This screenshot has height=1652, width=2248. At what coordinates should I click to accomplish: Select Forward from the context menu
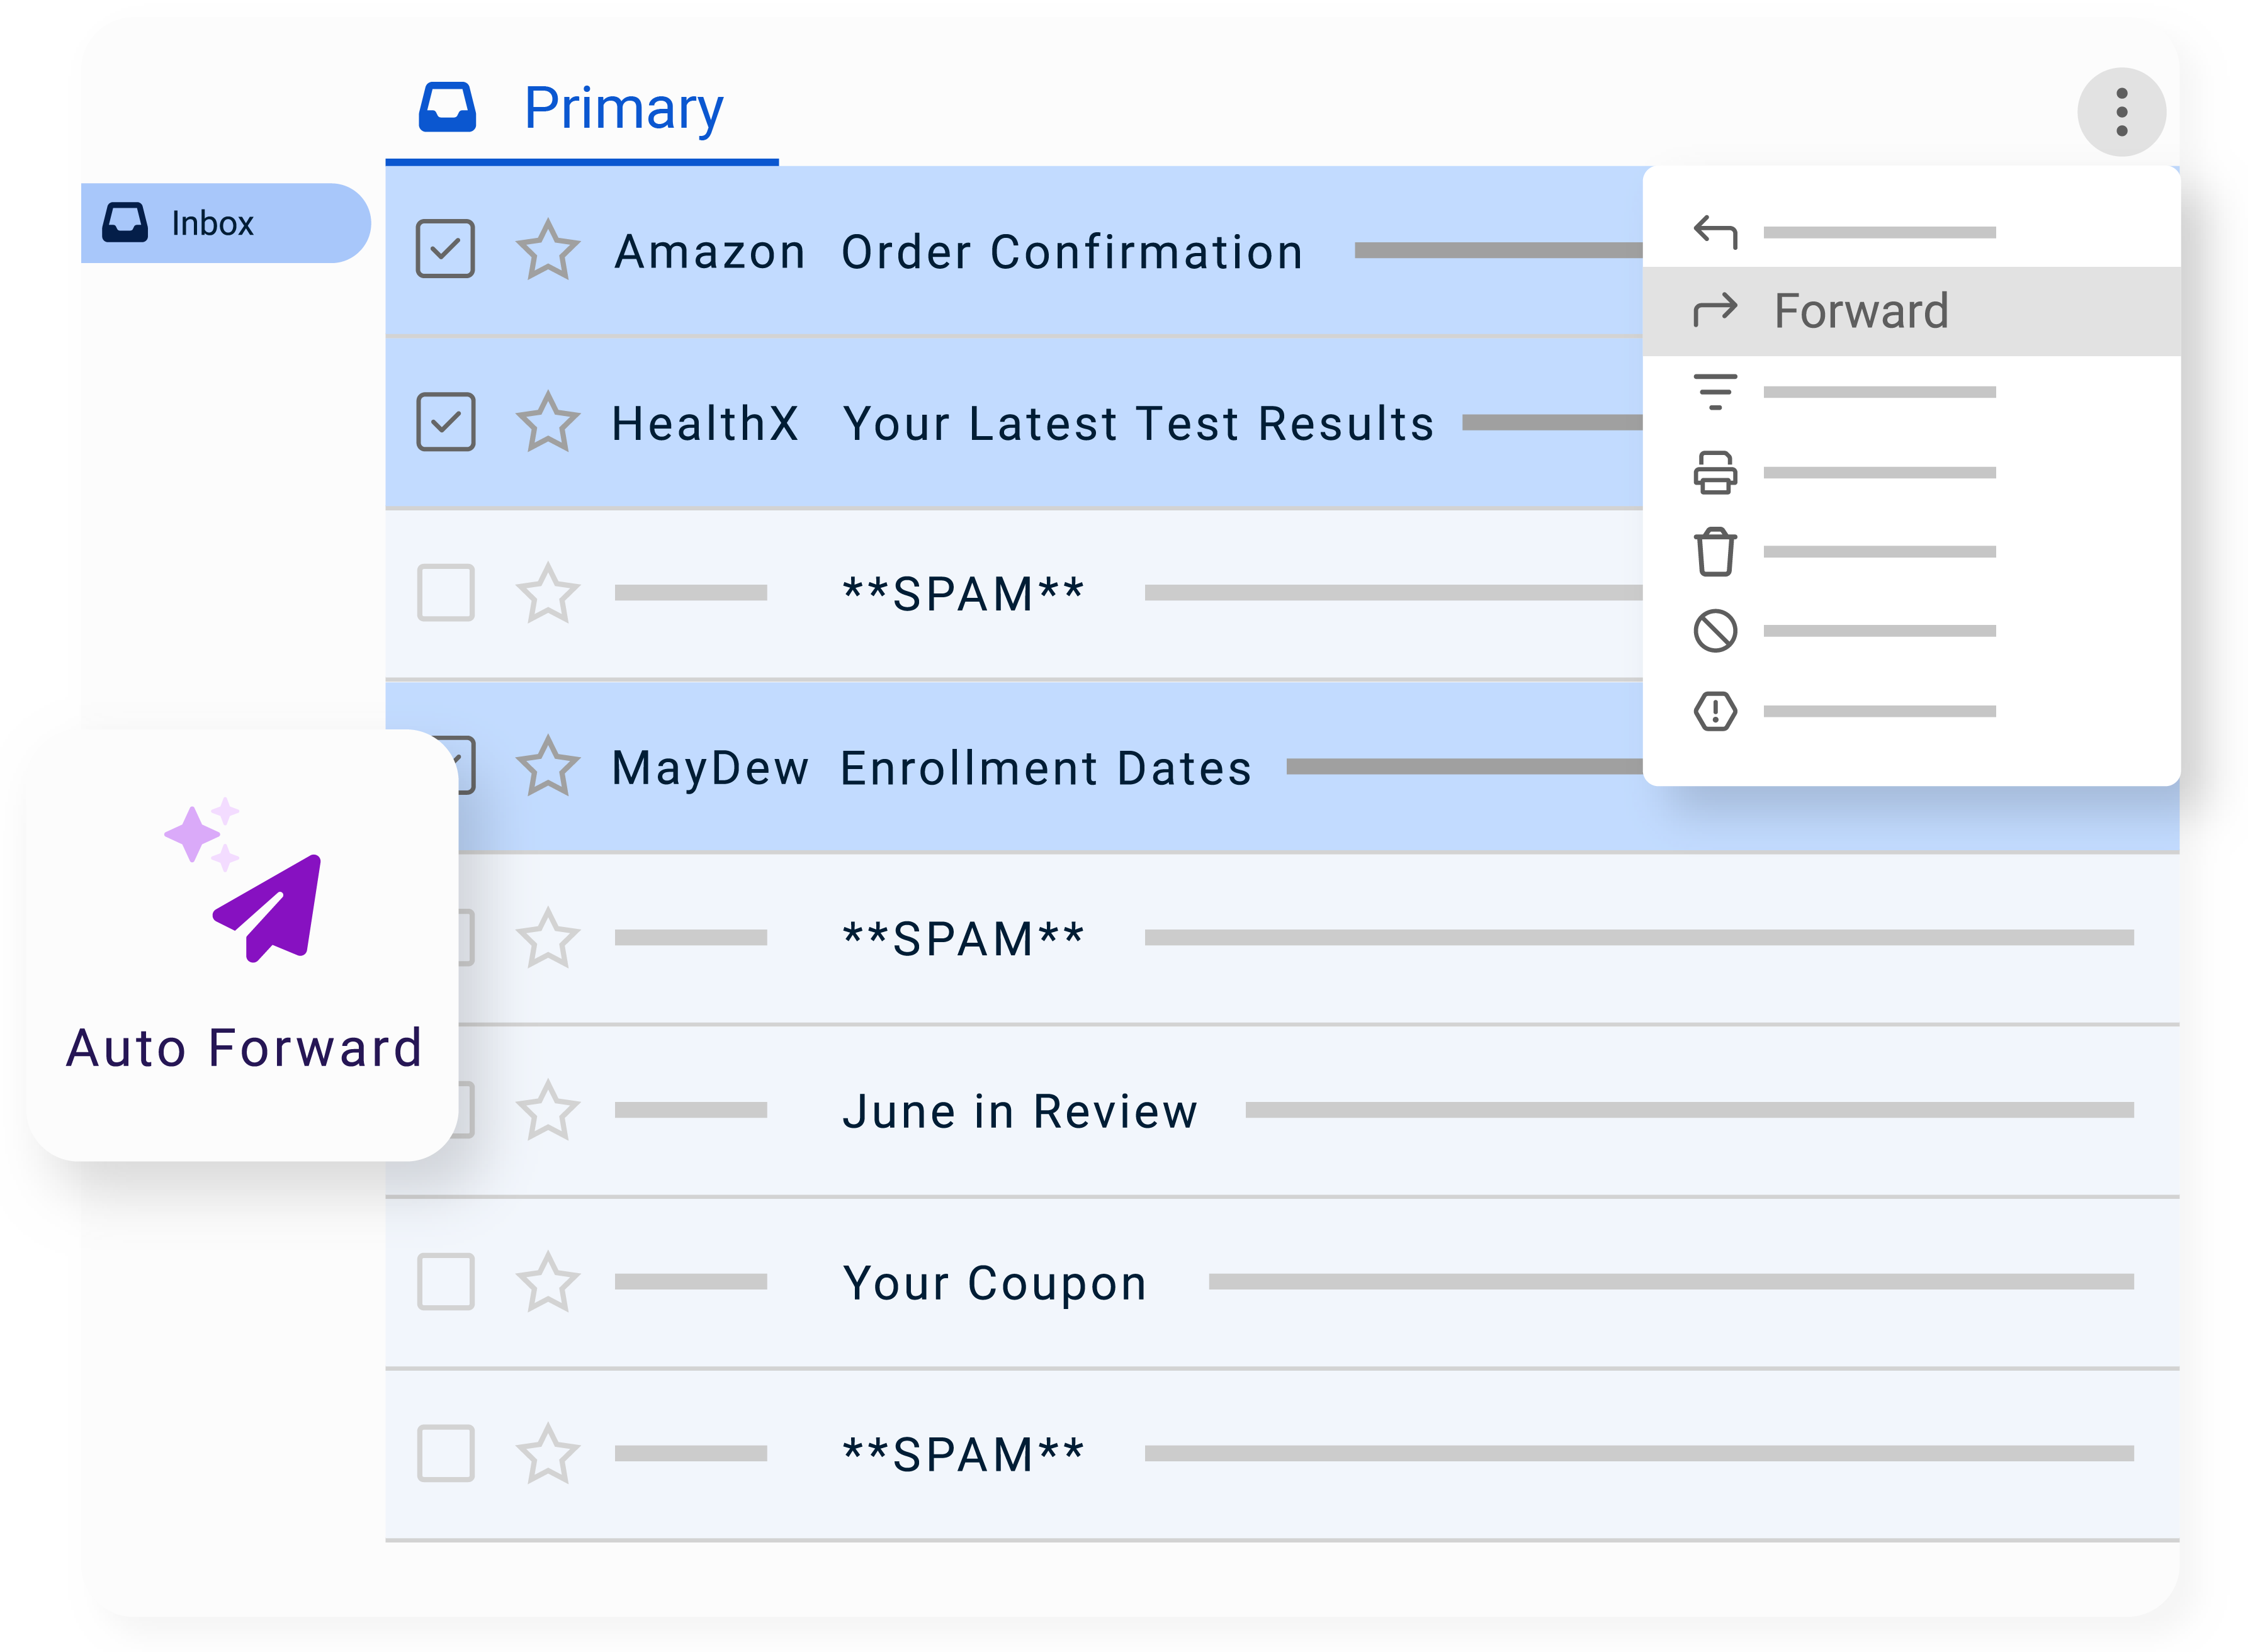tap(1860, 311)
